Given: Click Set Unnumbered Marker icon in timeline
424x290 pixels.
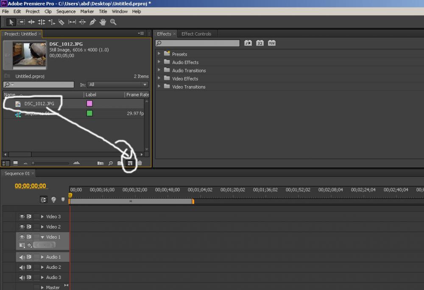Looking at the screenshot, I should (x=63, y=199).
